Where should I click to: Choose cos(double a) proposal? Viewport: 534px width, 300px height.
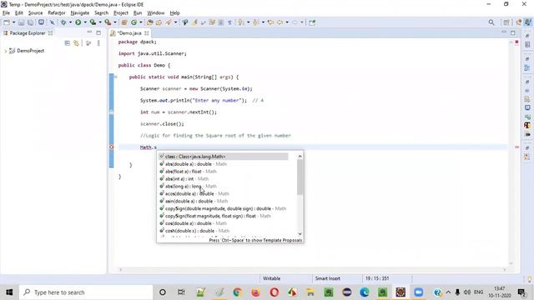[224, 223]
